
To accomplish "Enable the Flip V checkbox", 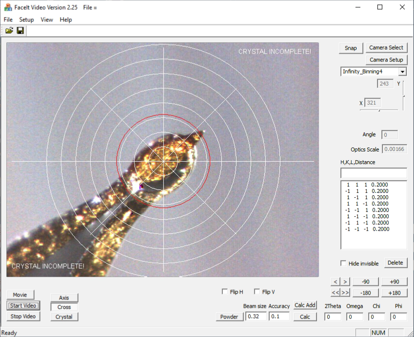I will tap(257, 292).
